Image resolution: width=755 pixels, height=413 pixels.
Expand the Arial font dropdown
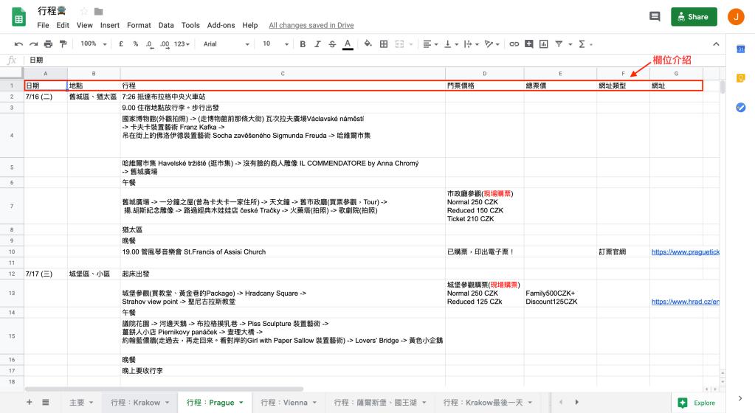click(x=225, y=44)
